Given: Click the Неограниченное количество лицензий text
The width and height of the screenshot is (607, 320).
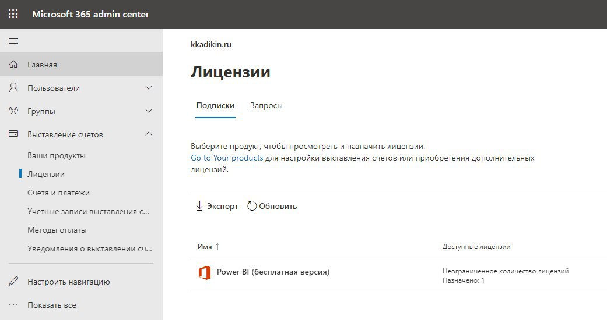Looking at the screenshot, I should (x=506, y=271).
